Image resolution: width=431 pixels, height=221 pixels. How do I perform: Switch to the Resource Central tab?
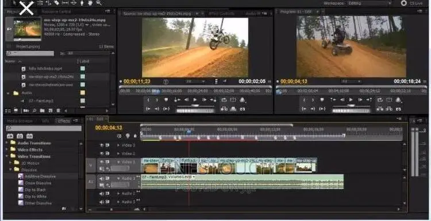coord(56,12)
